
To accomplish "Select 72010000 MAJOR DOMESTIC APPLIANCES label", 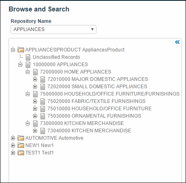I will 98,79.
